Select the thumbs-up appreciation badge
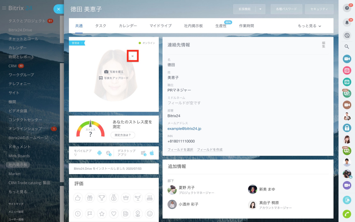This screenshot has height=222, width=355. pos(78,198)
